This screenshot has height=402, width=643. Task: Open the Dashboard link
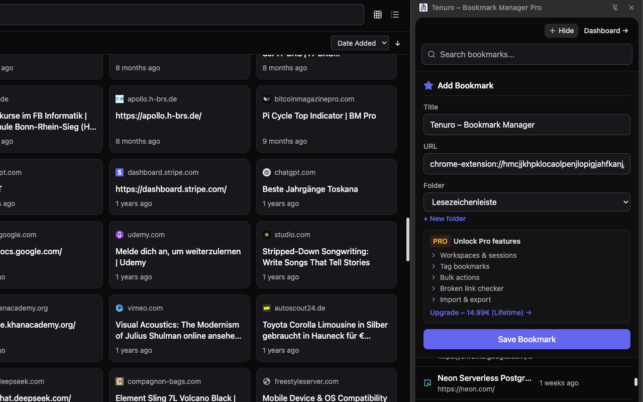tap(606, 31)
